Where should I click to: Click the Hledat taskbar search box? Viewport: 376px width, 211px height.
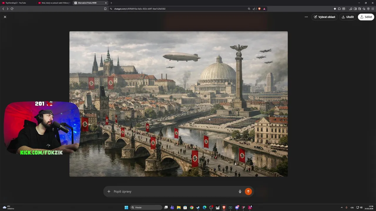[x=146, y=207]
